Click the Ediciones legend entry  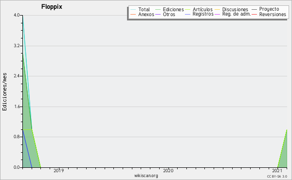173,10
